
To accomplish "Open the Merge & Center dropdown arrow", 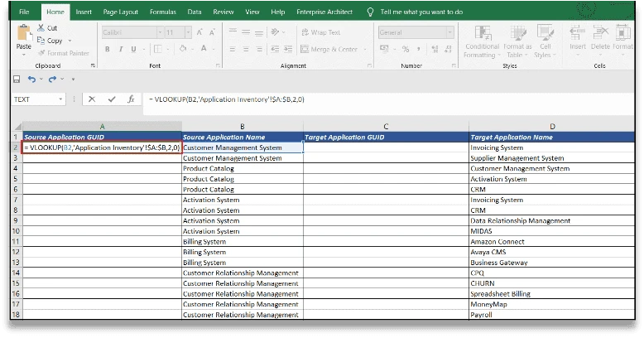I will (x=365, y=50).
